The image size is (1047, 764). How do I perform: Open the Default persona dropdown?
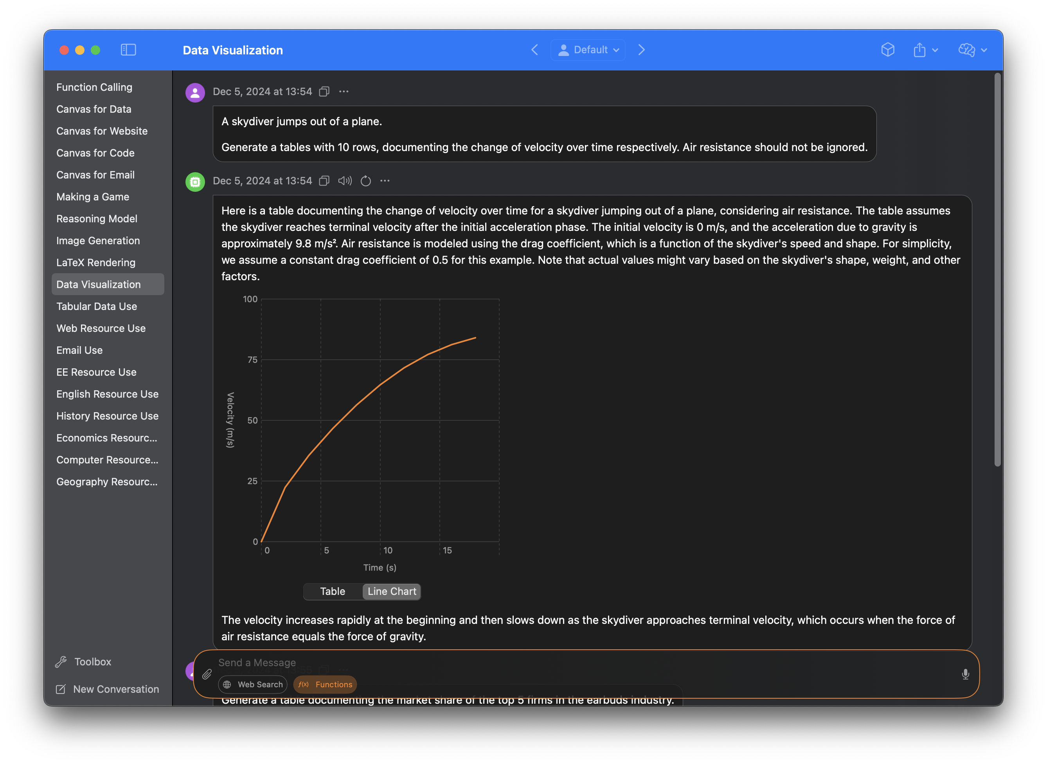tap(588, 50)
